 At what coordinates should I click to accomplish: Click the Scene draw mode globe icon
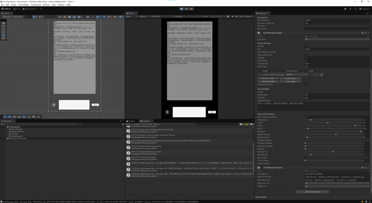(60, 17)
